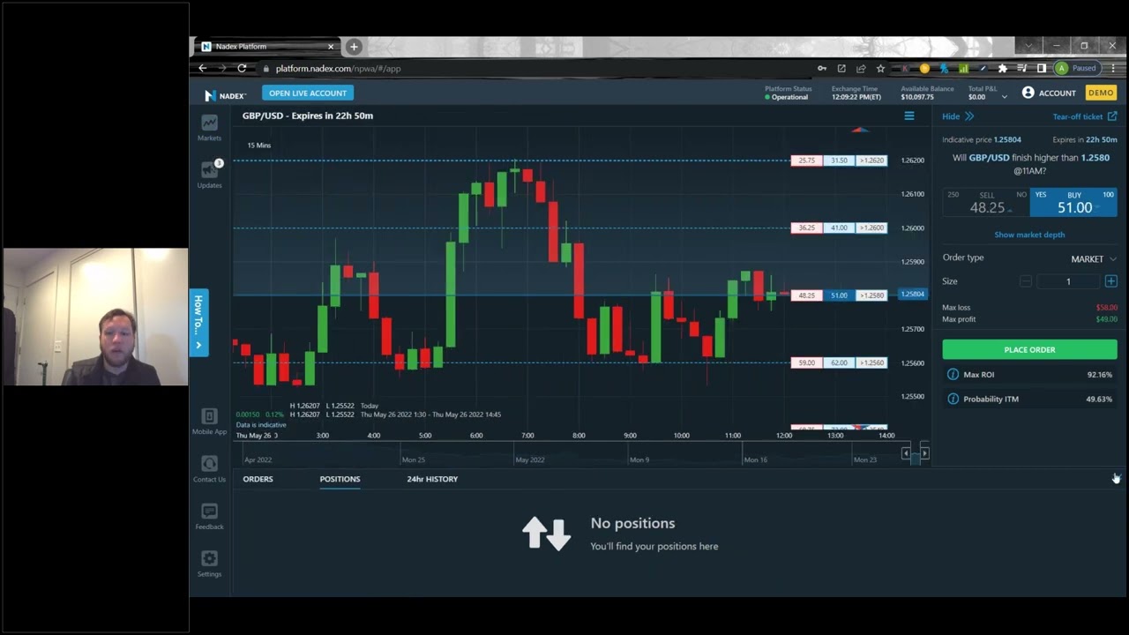Click the bid price 59.00 cell

coord(807,362)
